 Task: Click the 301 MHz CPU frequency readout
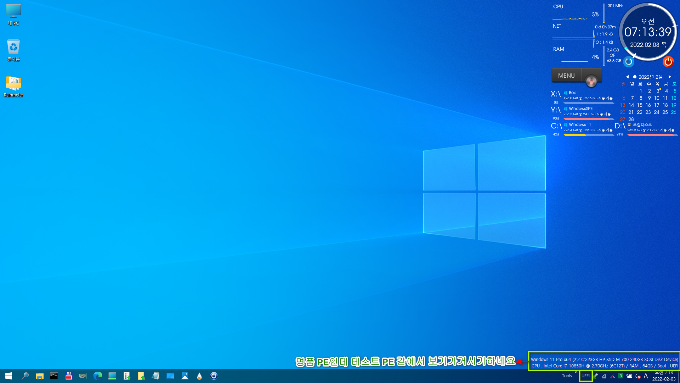(x=616, y=6)
